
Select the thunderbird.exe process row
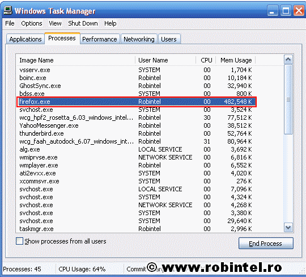point(136,133)
